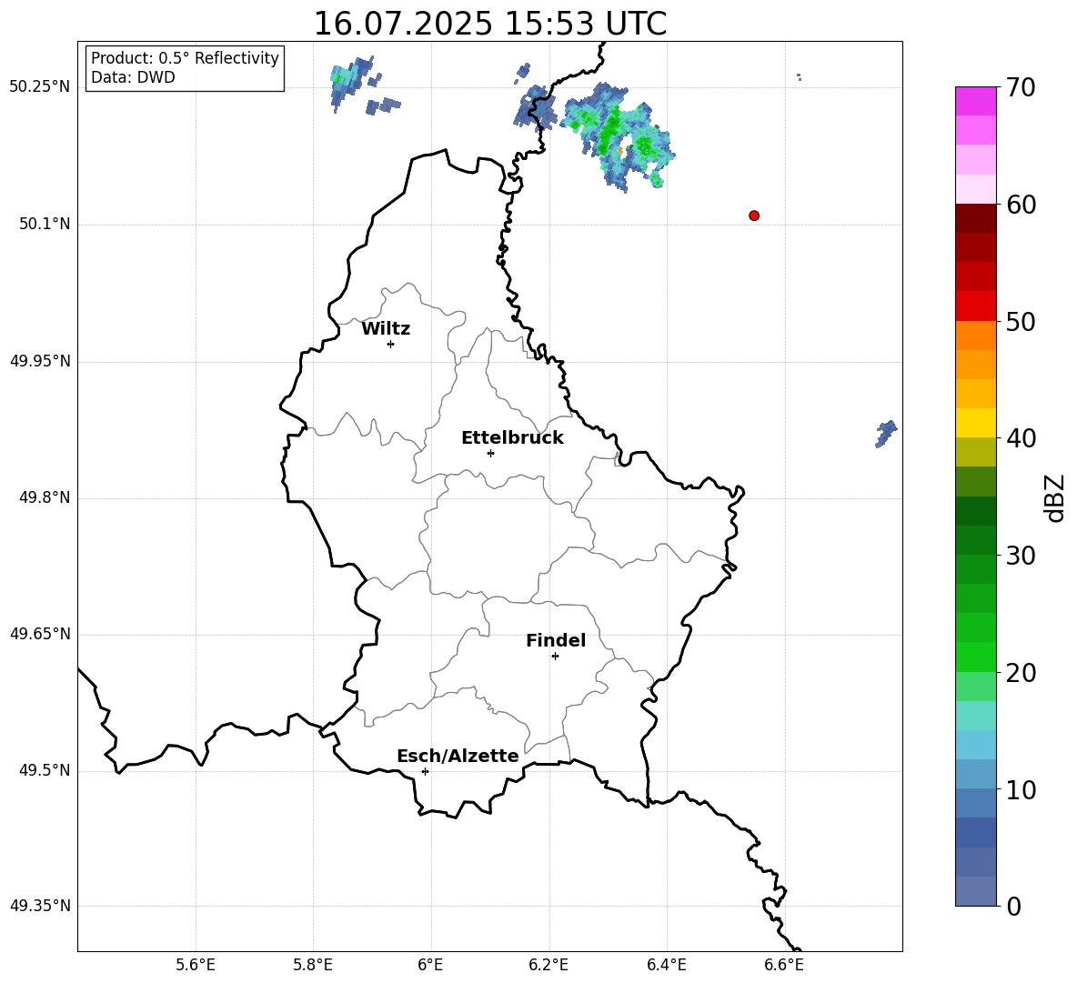Click the Wiltz city label

[x=386, y=329]
